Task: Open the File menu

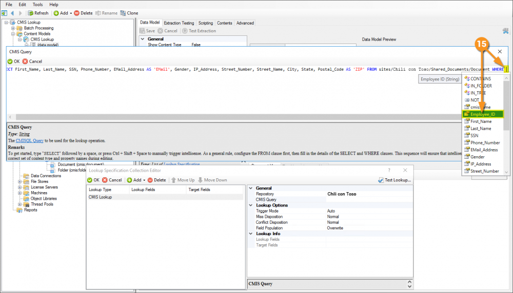Action: pos(9,5)
